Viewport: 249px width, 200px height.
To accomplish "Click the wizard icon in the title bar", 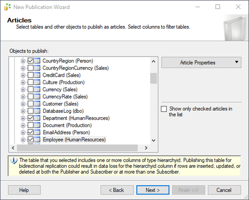I will [8, 7].
